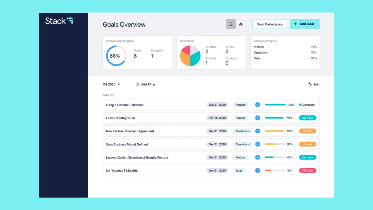373x210 pixels.
Task: Click owner avatar on Google Chrome Extension row
Action: click(x=257, y=105)
